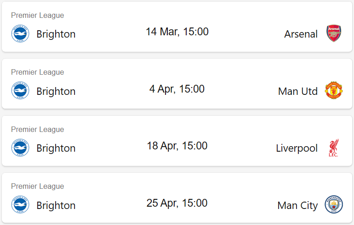This screenshot has height=225, width=354.
Task: Click Brighton crest in Man Utd fixture
Action: coord(20,90)
